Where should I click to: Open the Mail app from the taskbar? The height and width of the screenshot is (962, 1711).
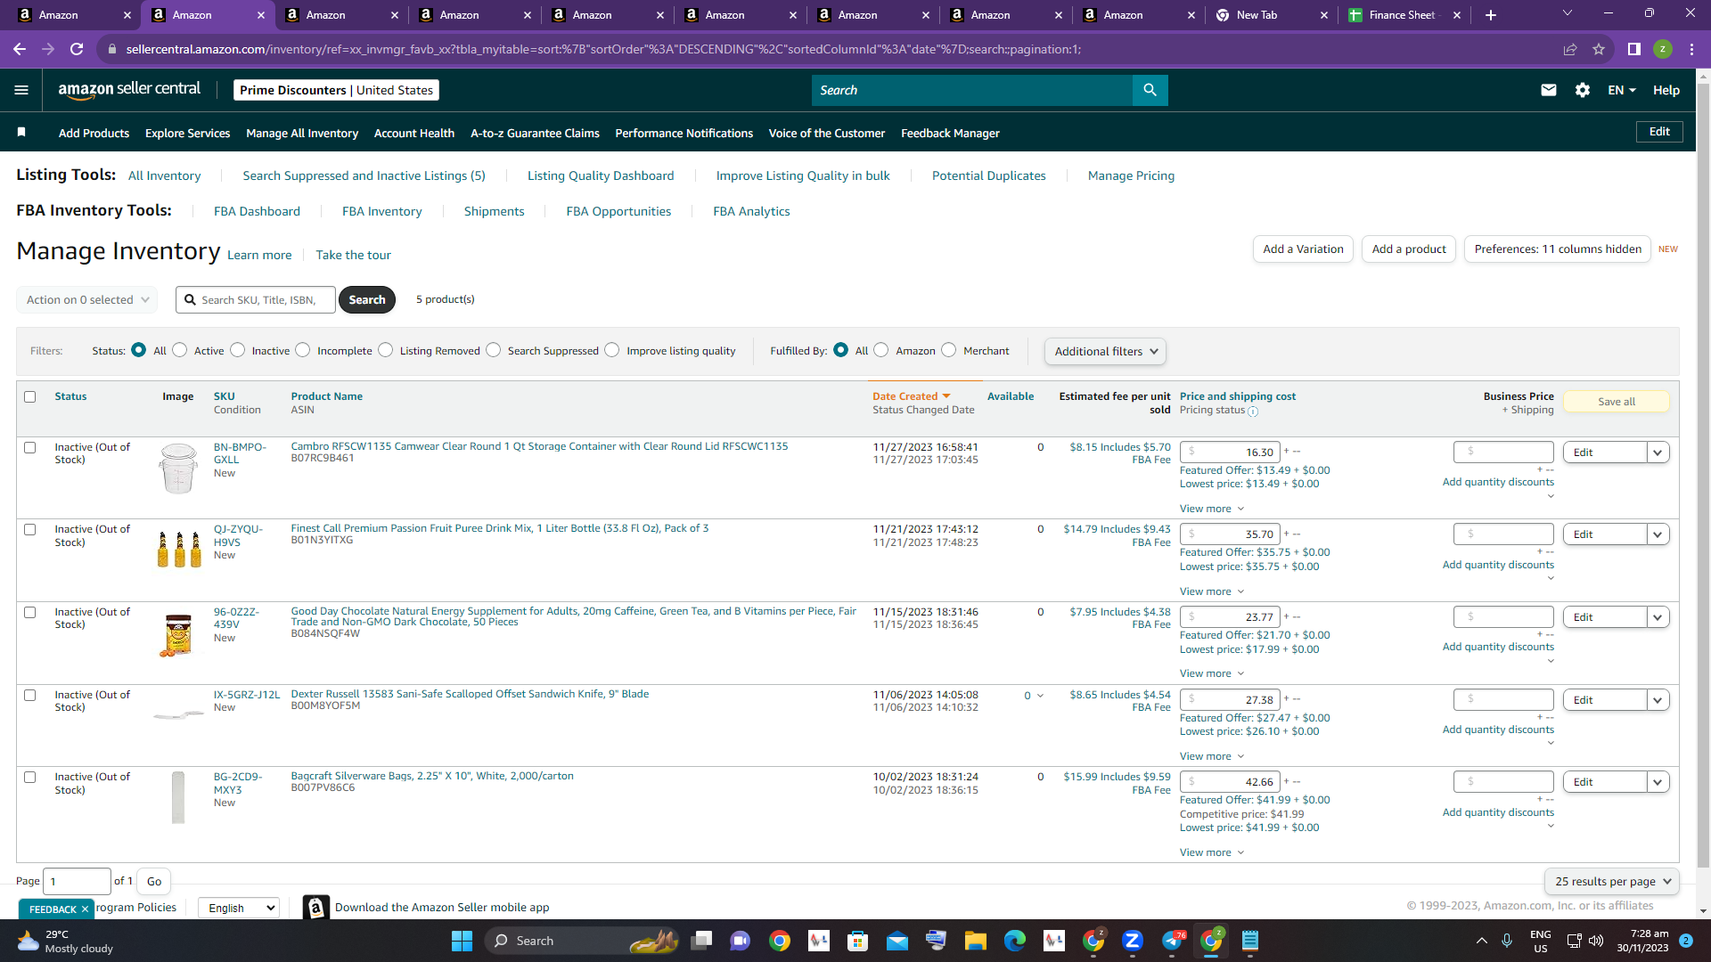click(897, 941)
